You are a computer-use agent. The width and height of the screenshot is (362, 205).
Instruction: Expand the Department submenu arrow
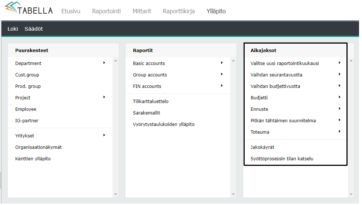pos(104,63)
